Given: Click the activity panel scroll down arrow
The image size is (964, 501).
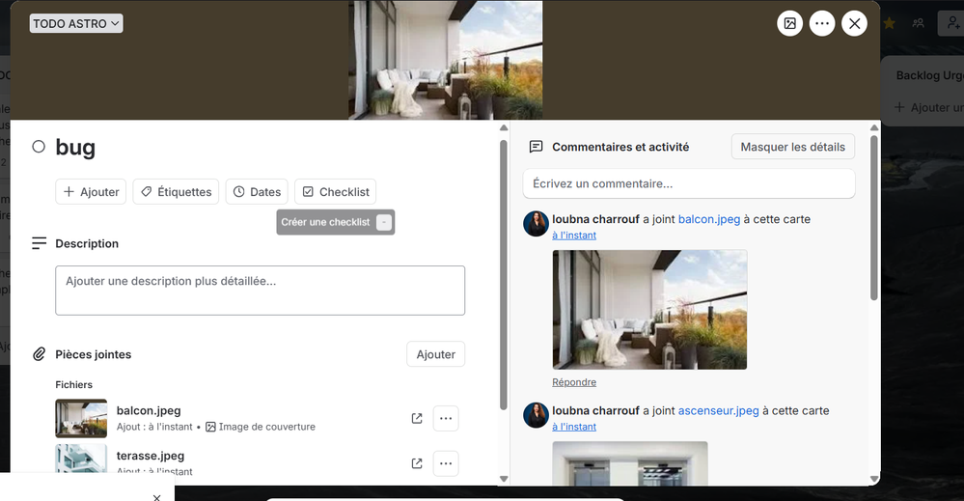Looking at the screenshot, I should tap(874, 479).
